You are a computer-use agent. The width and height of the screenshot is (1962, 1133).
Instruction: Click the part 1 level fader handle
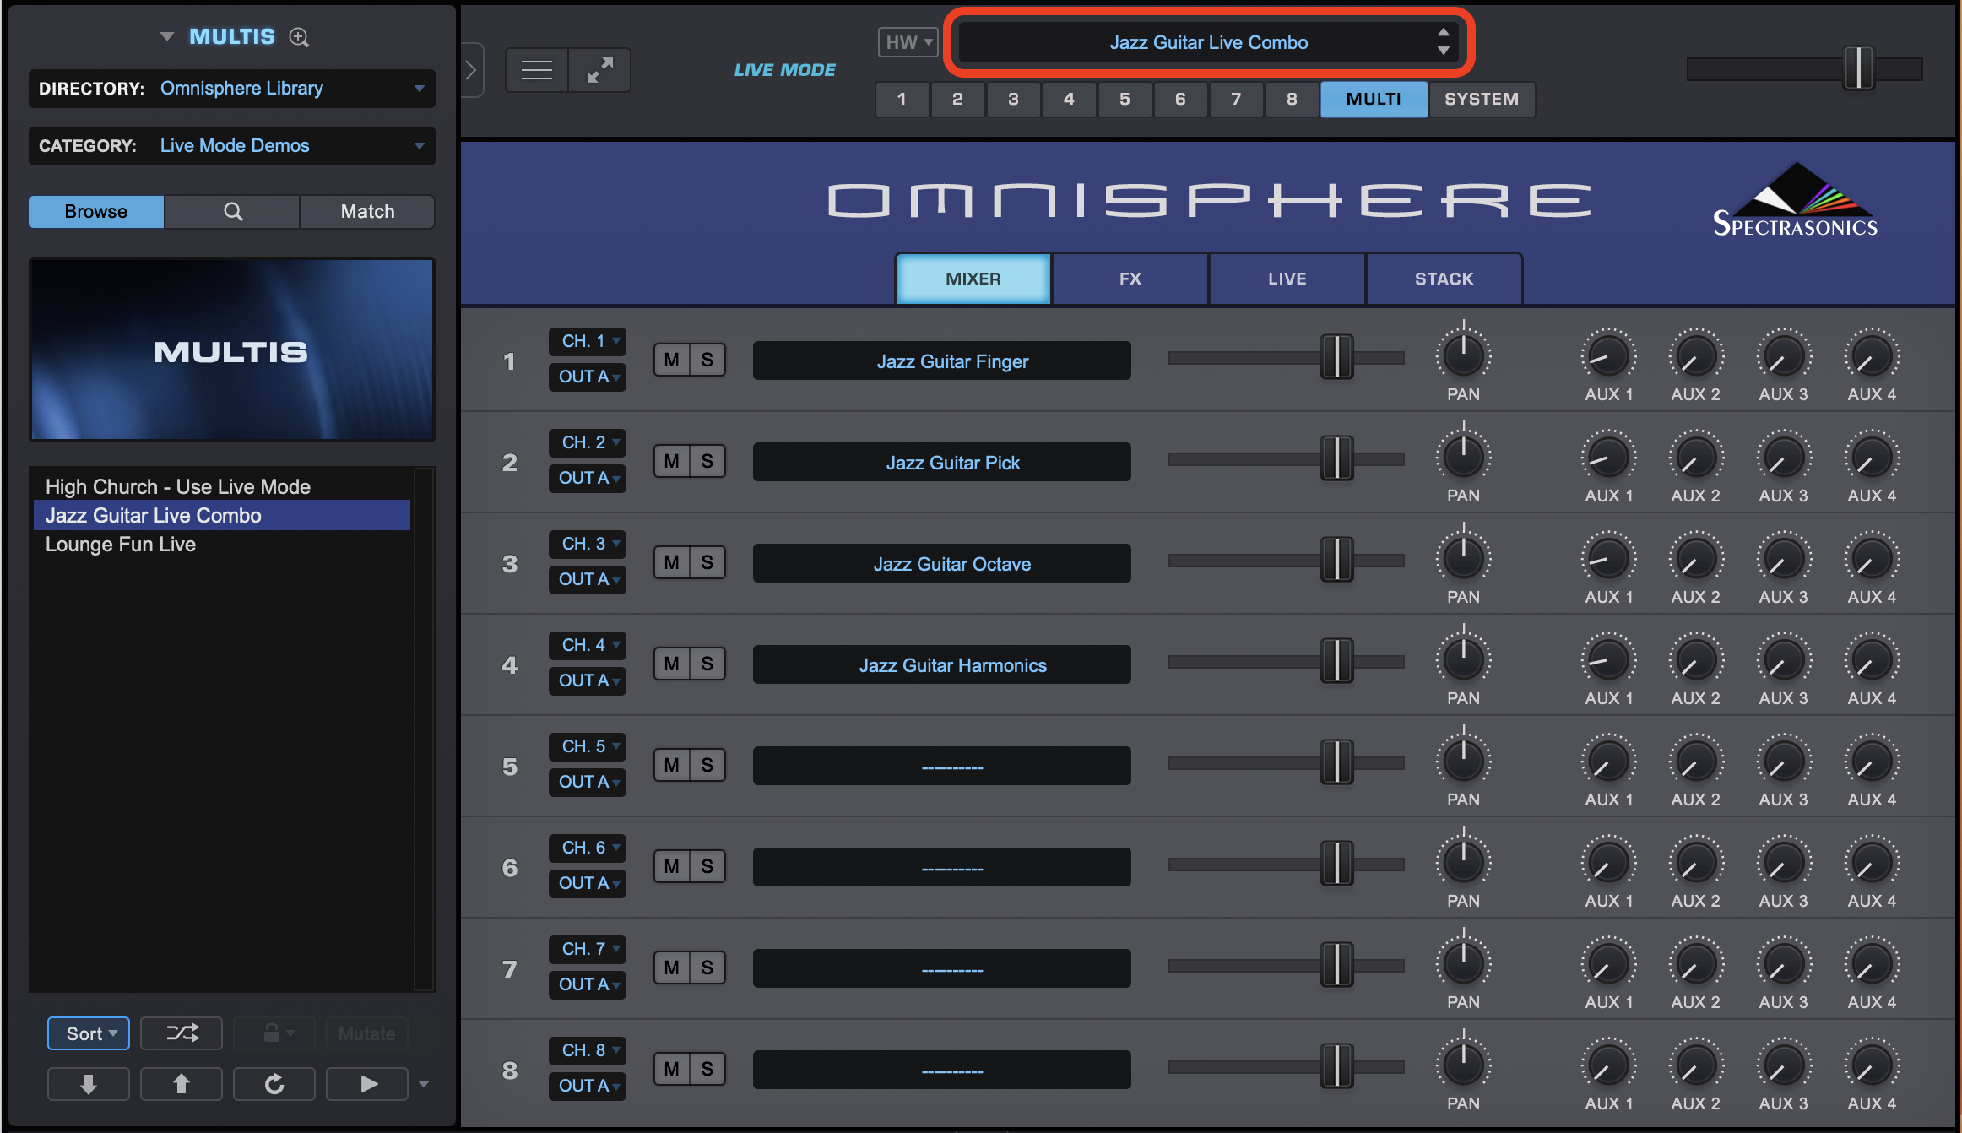pyautogui.click(x=1337, y=357)
